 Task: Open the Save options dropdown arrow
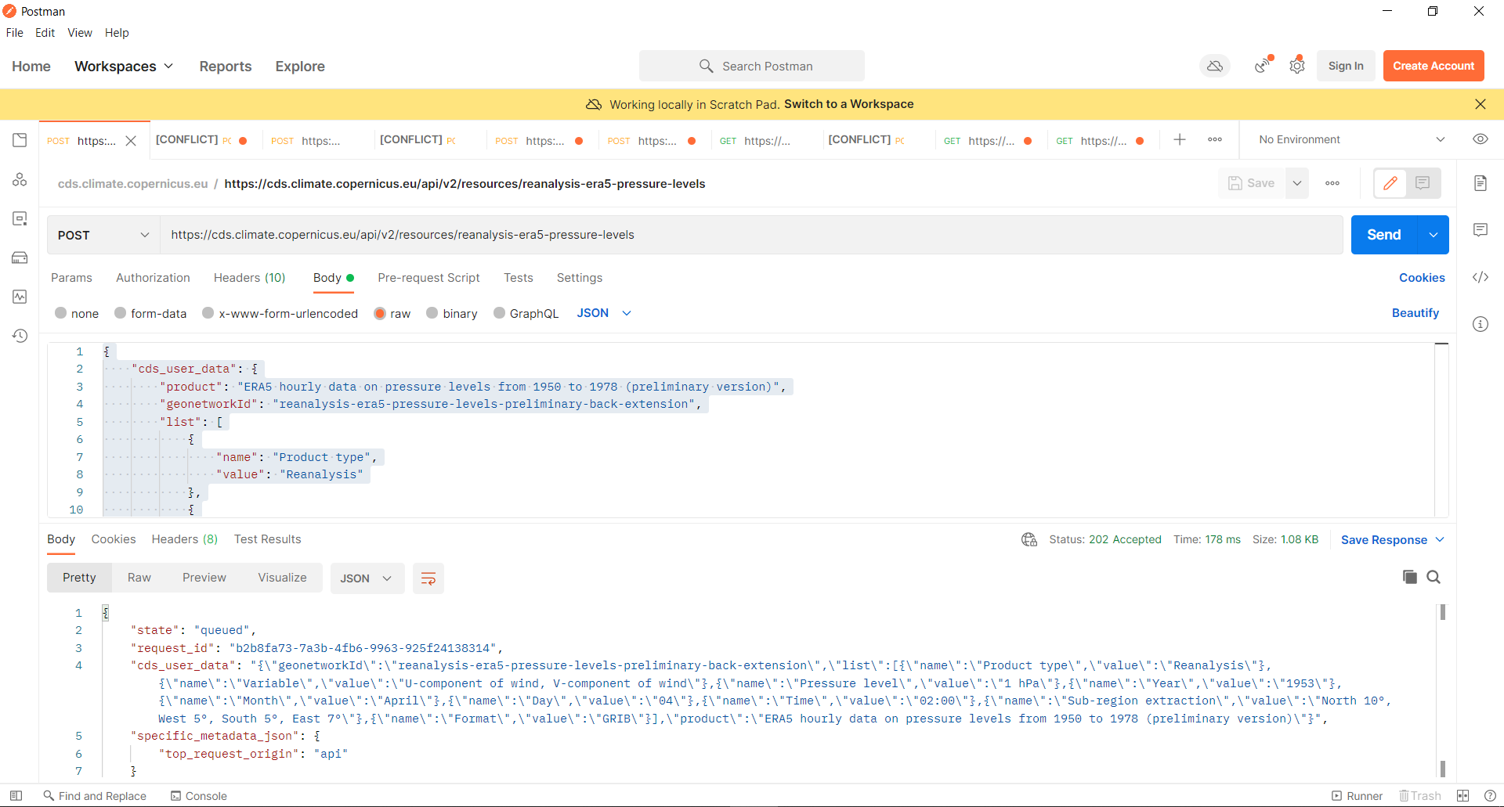tap(1297, 183)
